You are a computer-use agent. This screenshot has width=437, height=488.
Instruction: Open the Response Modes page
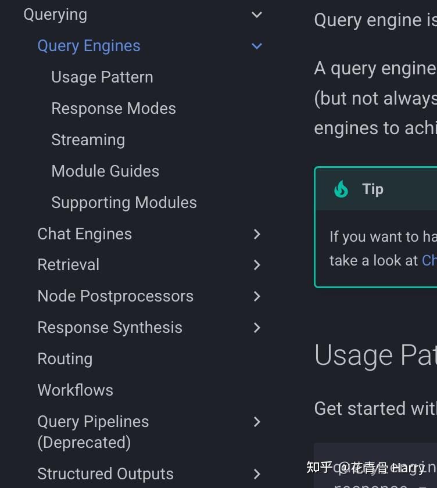click(x=113, y=108)
